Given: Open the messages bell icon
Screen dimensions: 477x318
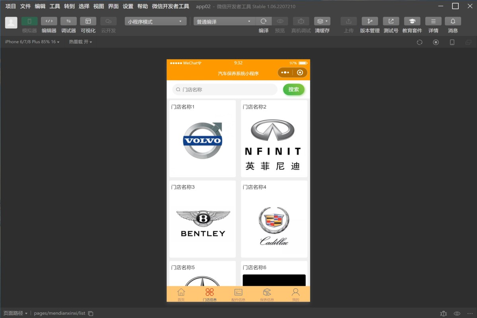Looking at the screenshot, I should point(453,21).
